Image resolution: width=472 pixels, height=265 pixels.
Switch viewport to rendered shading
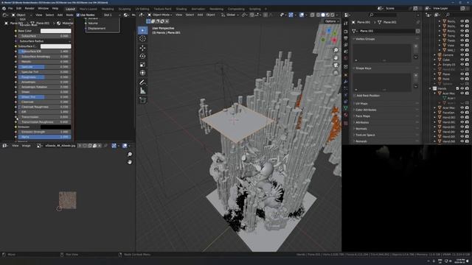pyautogui.click(x=333, y=15)
